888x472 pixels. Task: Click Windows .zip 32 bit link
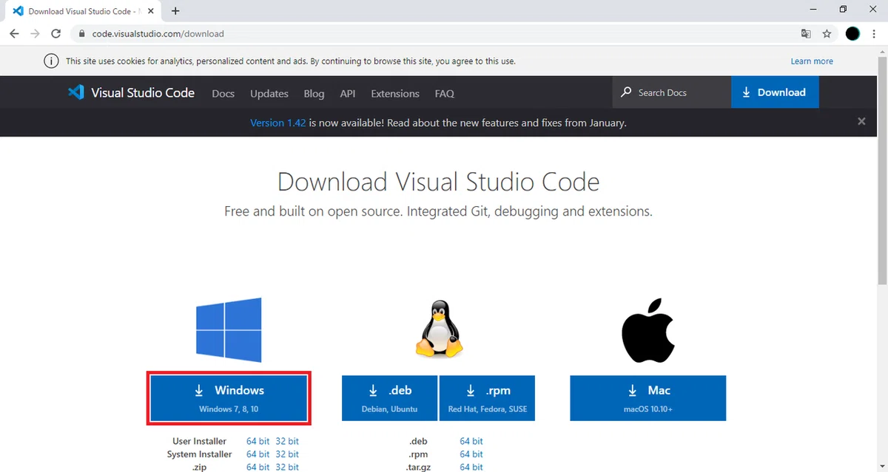(x=287, y=467)
